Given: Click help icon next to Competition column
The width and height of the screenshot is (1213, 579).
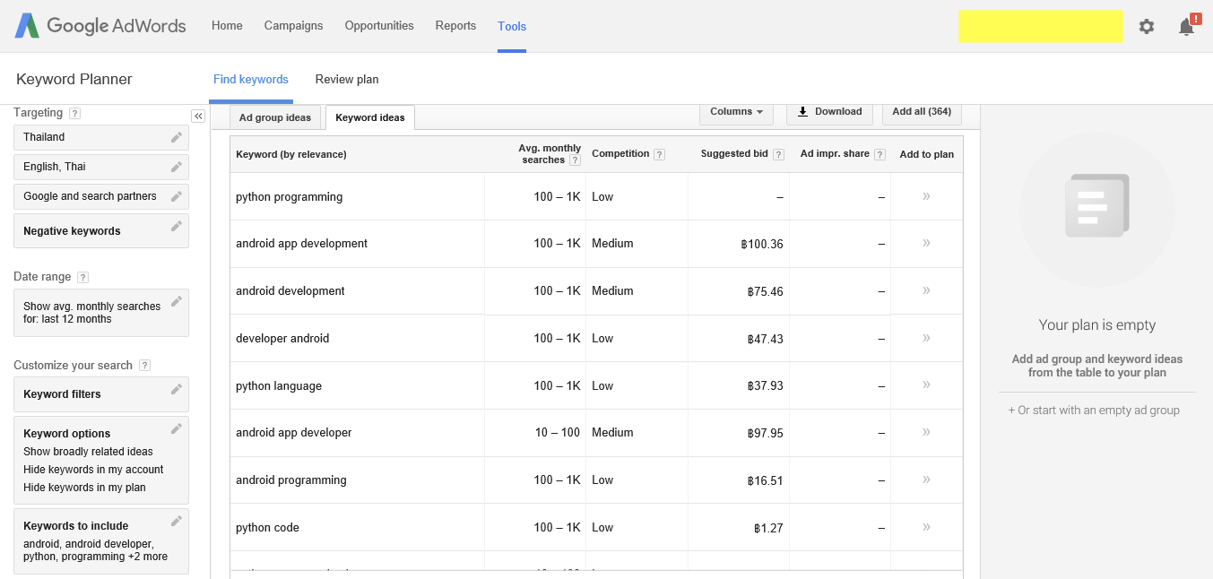Looking at the screenshot, I should point(659,154).
